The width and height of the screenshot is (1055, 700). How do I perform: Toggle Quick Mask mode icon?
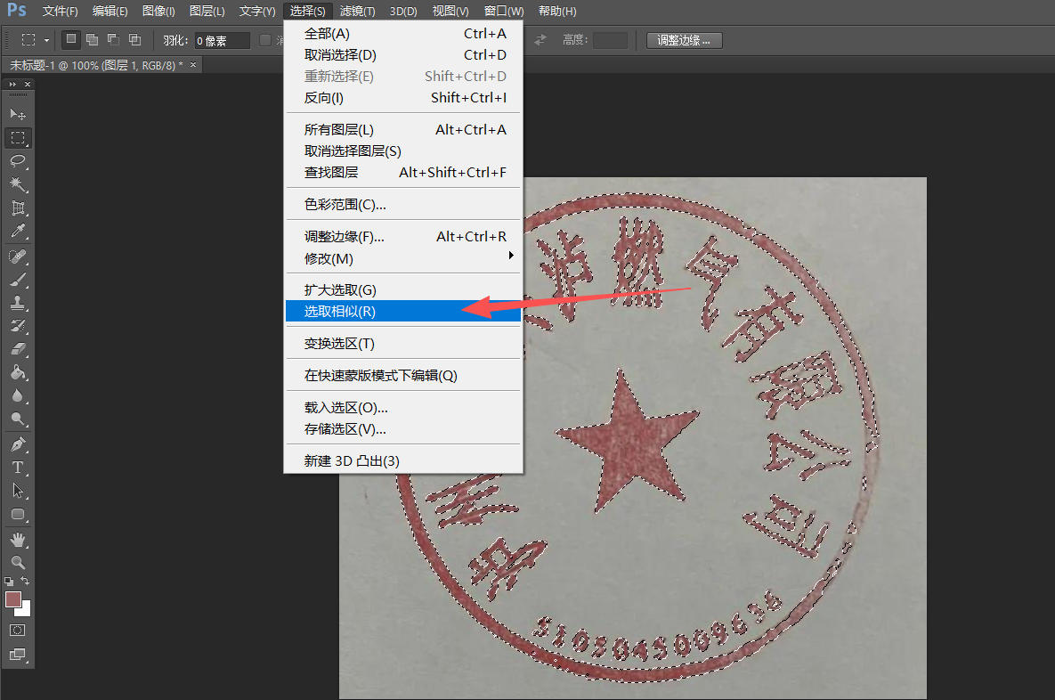pyautogui.click(x=17, y=630)
